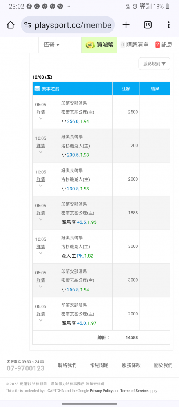Click the 買噱幣 coin icon
The image size is (179, 407).
[x=90, y=45]
